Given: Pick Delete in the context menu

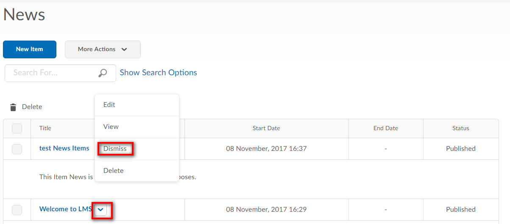Looking at the screenshot, I should pos(114,171).
